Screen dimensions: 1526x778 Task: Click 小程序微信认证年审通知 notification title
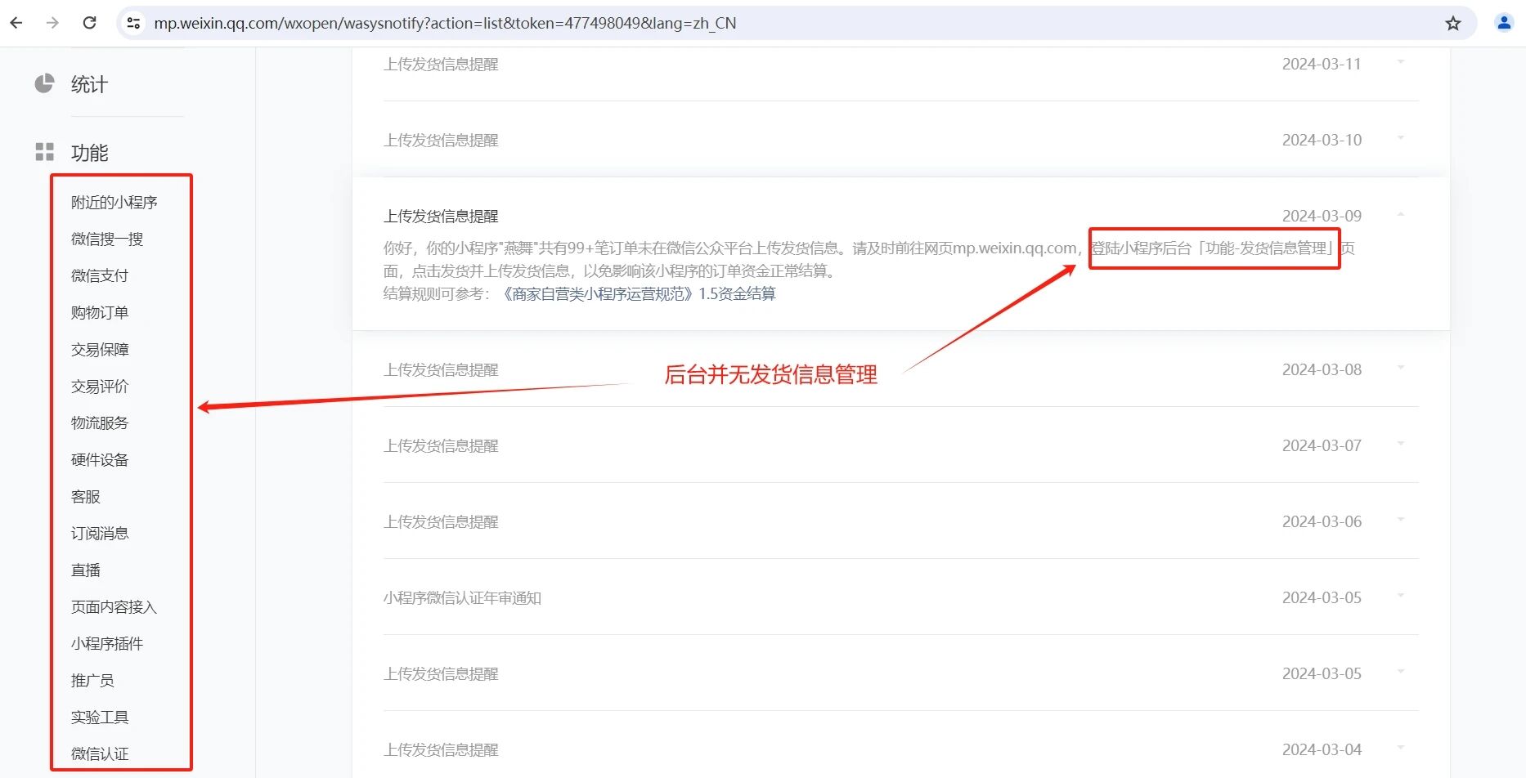point(462,597)
